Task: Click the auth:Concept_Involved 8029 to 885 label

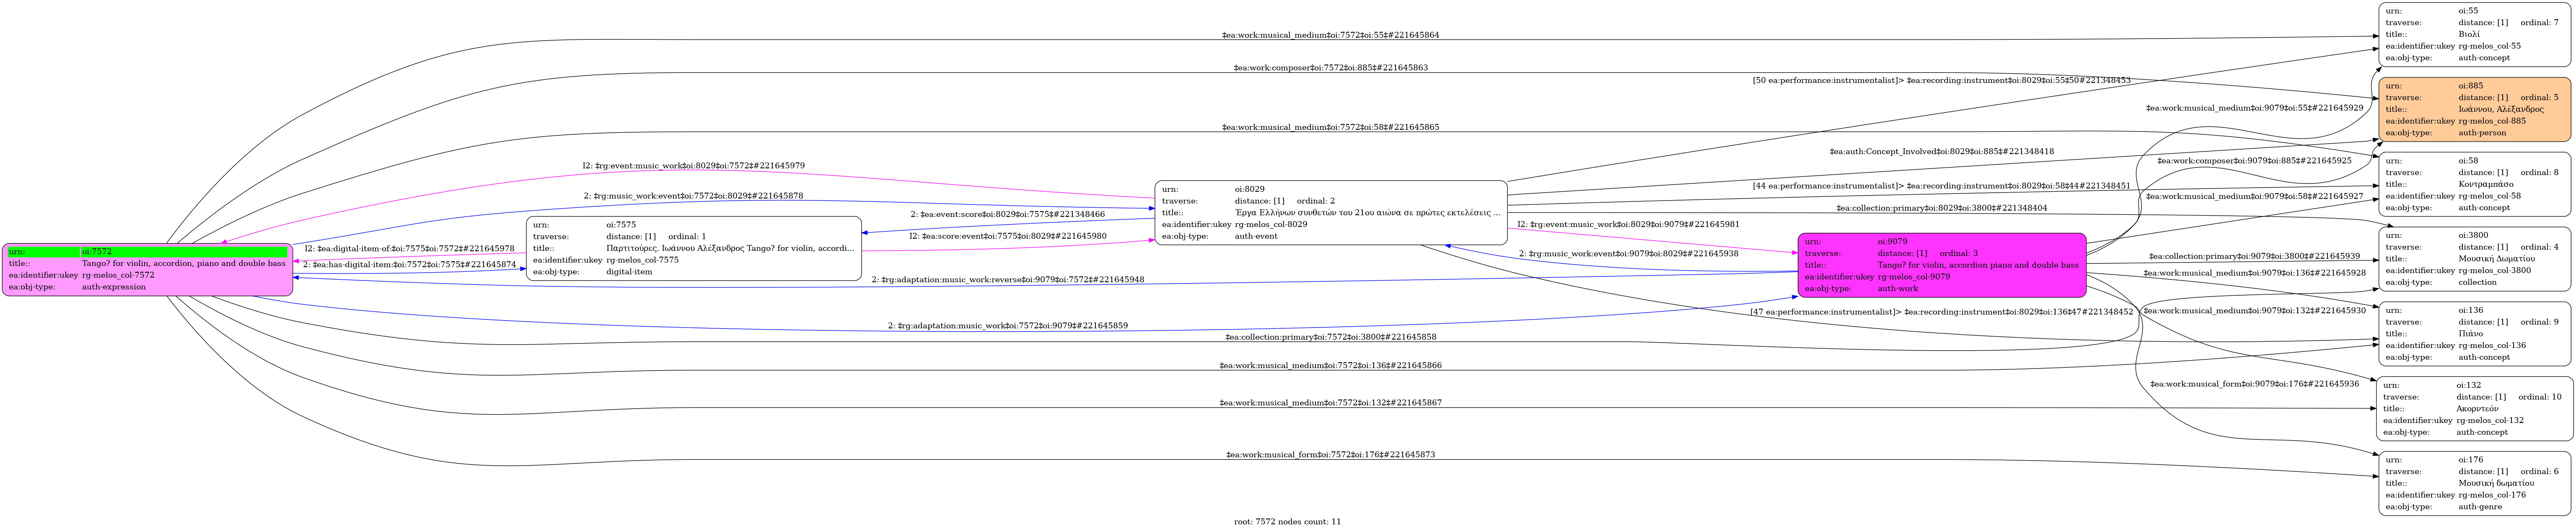Action: tap(1941, 152)
